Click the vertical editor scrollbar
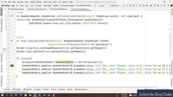 (x=170, y=45)
